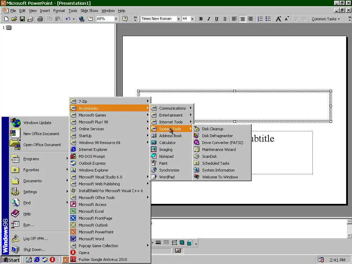This screenshot has height=264, width=352.
Task: Open the File menu
Action: [x=13, y=11]
